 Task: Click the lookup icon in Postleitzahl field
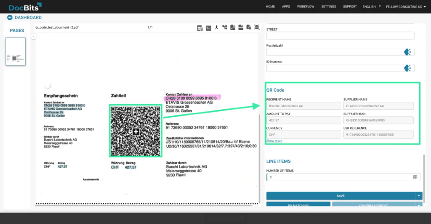407,52
